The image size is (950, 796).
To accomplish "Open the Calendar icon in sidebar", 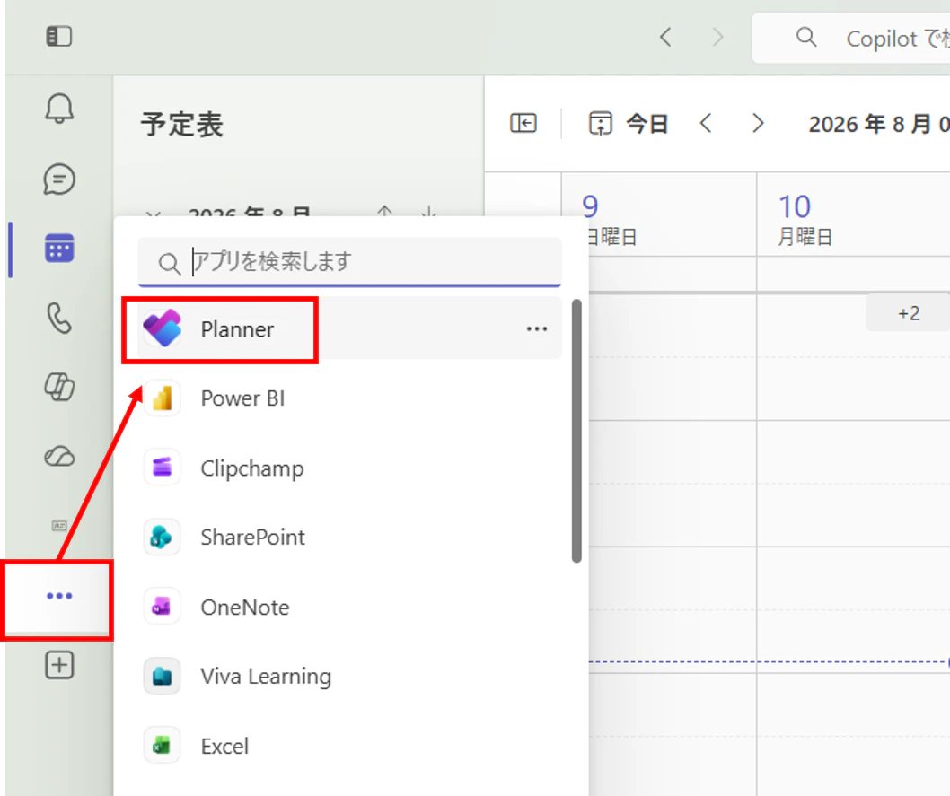I will pyautogui.click(x=59, y=249).
